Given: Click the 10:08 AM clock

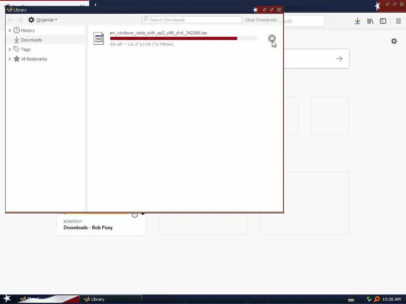Looking at the screenshot, I should 391,299.
